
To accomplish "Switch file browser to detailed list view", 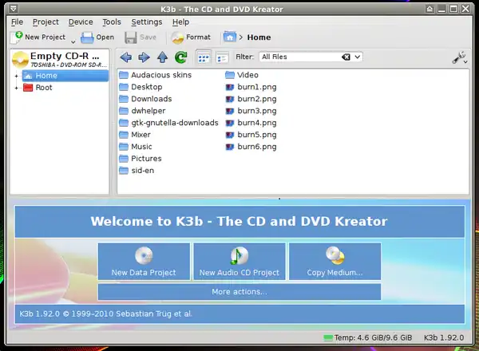I will (222, 57).
